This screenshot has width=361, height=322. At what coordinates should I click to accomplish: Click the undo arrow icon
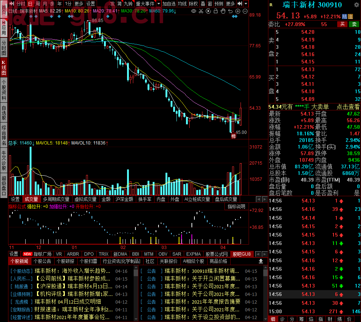[x=230, y=11]
